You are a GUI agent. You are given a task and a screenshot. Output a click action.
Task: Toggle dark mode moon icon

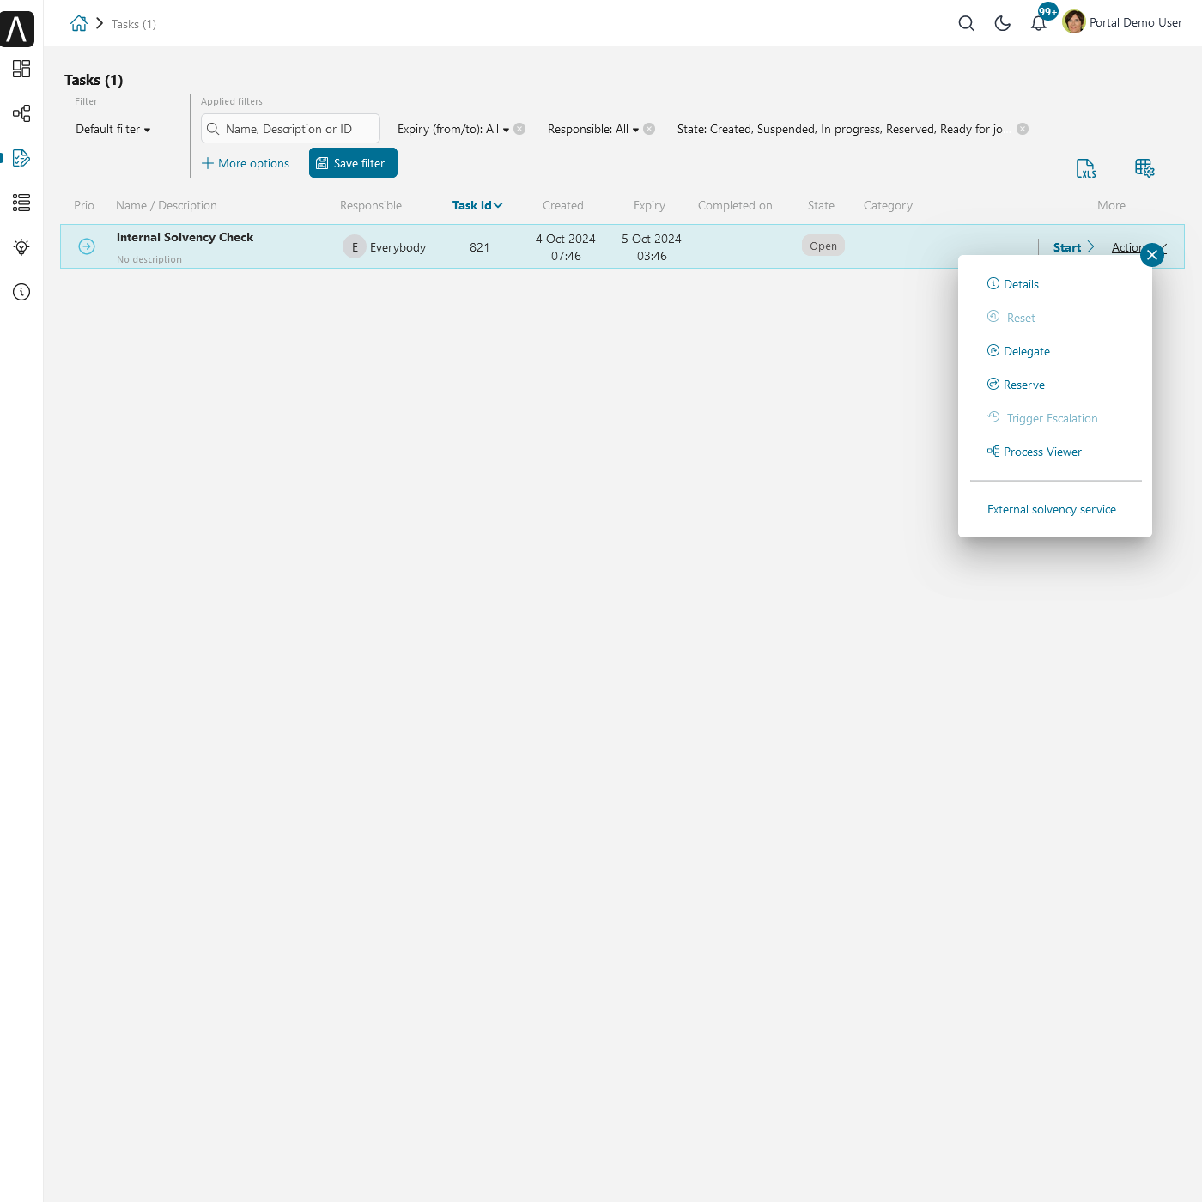(x=1003, y=23)
